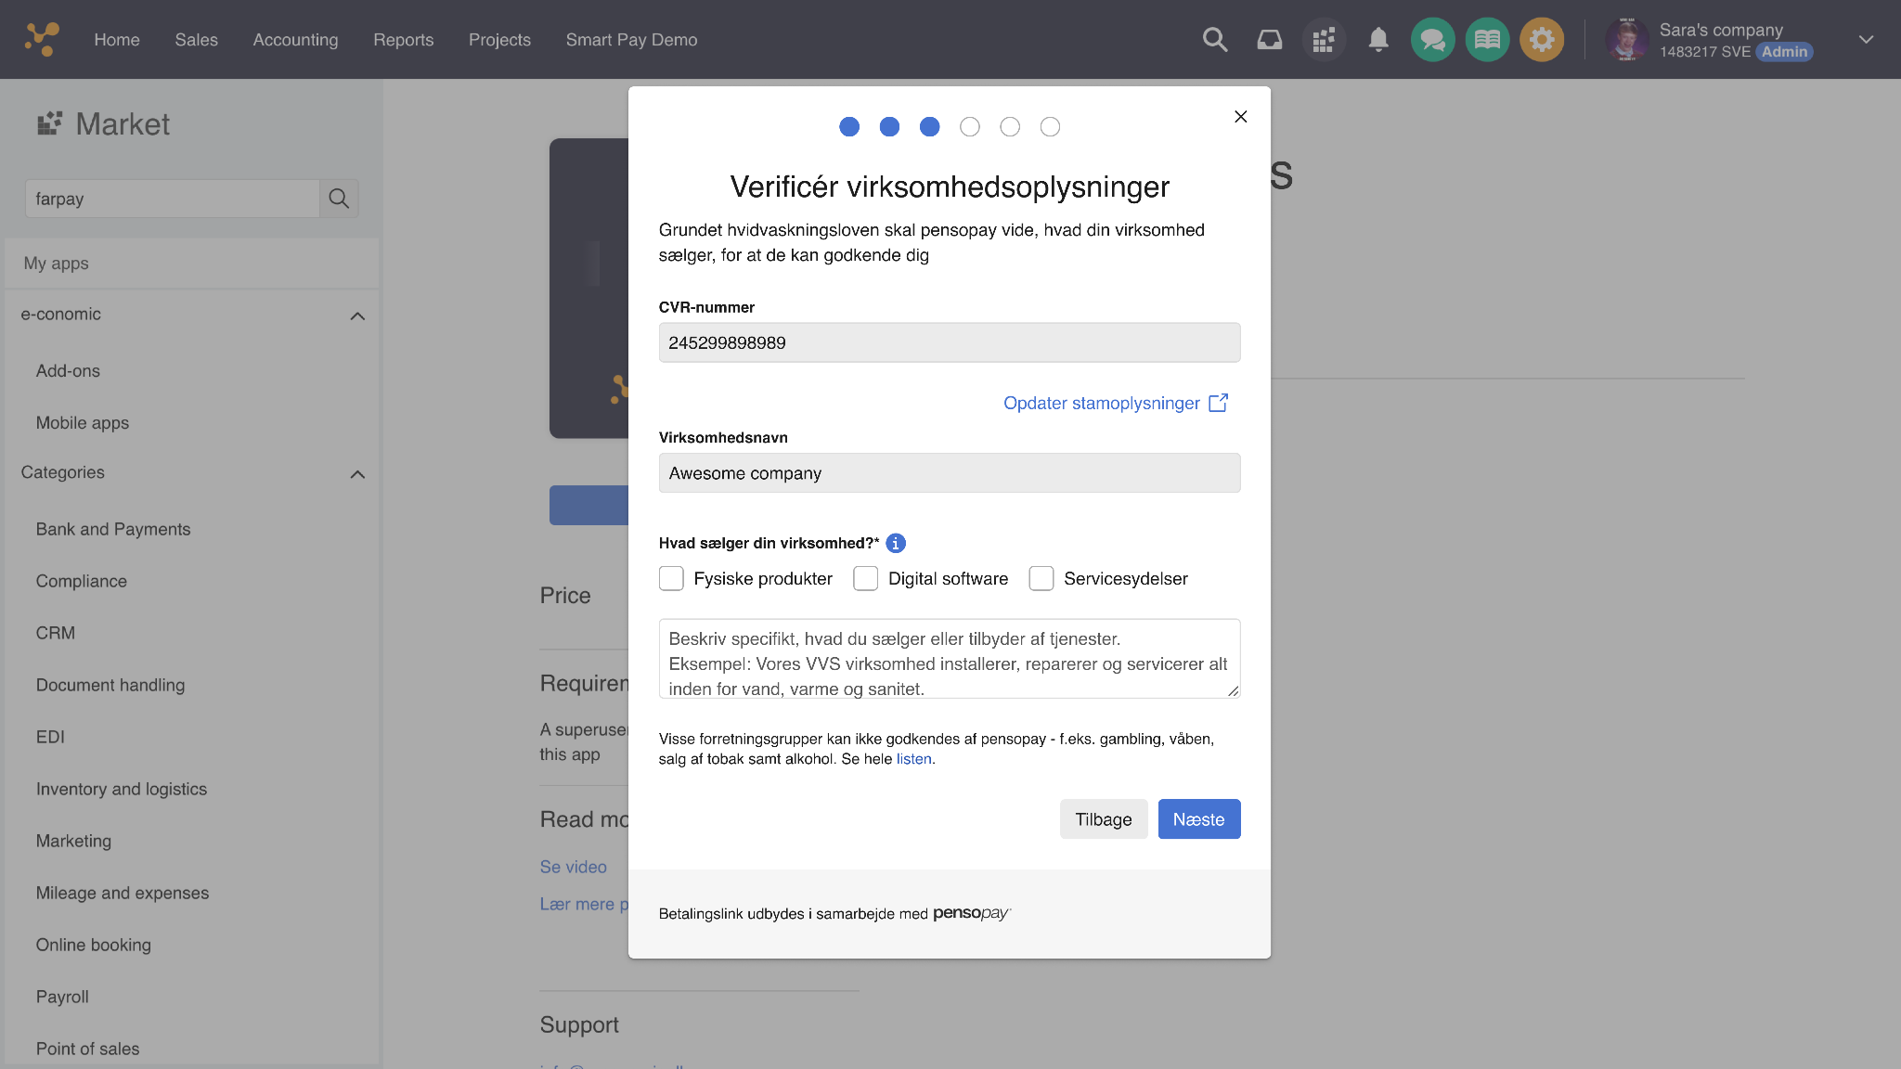Screen dimensions: 1901x1069
Task: Check the Servicesydelser checkbox
Action: pos(1041,578)
